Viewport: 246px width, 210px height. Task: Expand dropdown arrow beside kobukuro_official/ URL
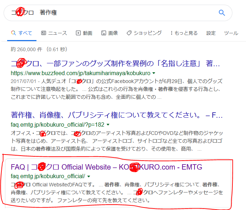tap(89, 176)
